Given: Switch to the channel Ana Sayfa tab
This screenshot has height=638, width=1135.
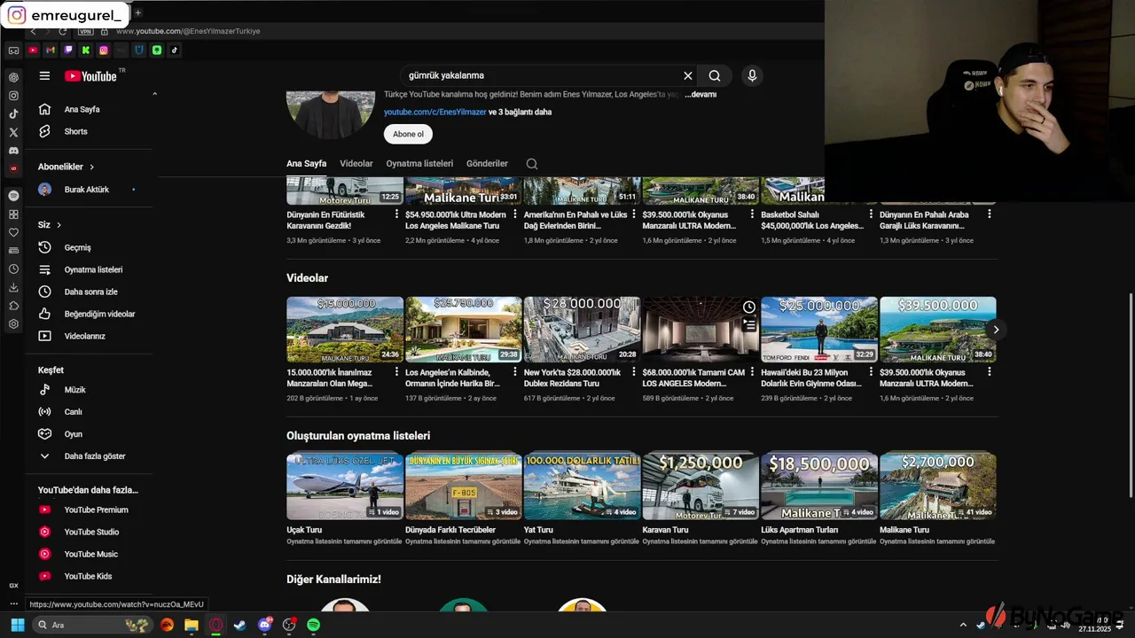Looking at the screenshot, I should pyautogui.click(x=306, y=164).
